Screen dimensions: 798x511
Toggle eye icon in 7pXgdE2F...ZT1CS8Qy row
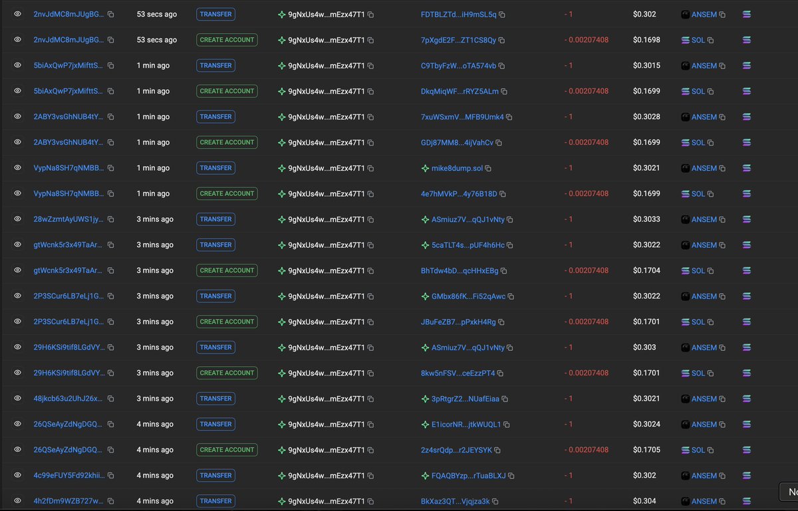(18, 40)
